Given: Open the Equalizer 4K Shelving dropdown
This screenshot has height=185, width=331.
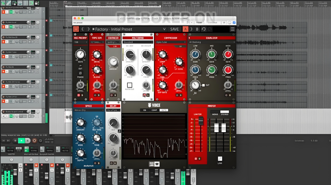Looking at the screenshot, I should click(212, 42).
